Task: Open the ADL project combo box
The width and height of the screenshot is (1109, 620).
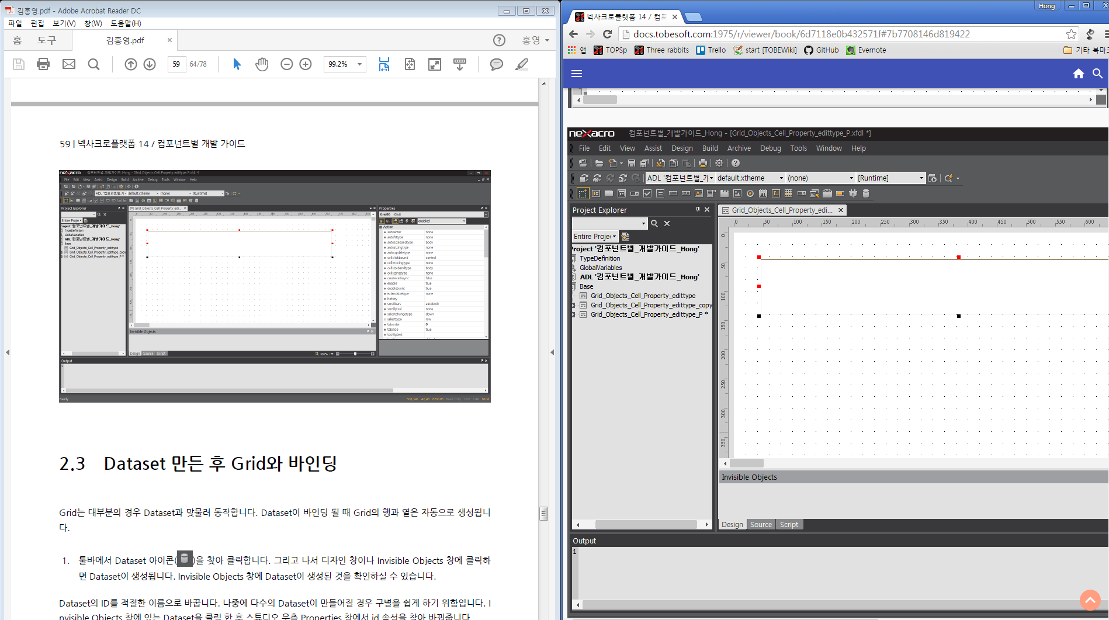Action: 680,178
